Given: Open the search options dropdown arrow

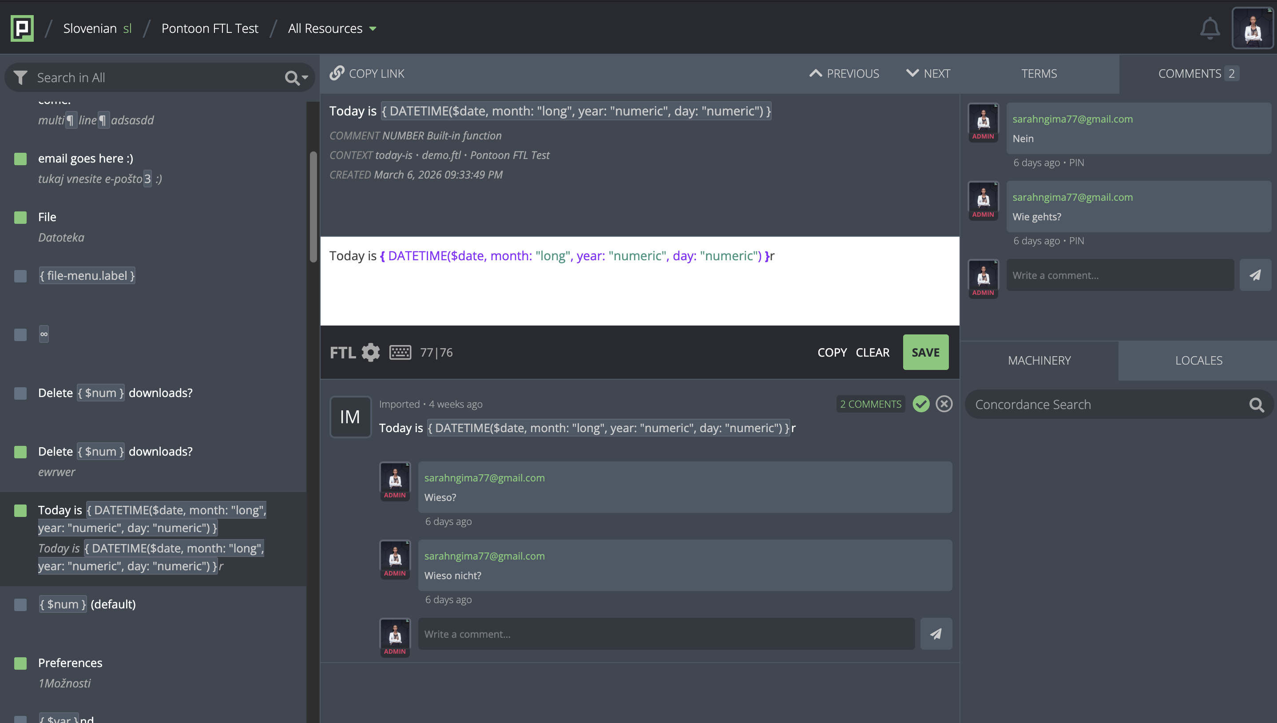Looking at the screenshot, I should coord(304,77).
